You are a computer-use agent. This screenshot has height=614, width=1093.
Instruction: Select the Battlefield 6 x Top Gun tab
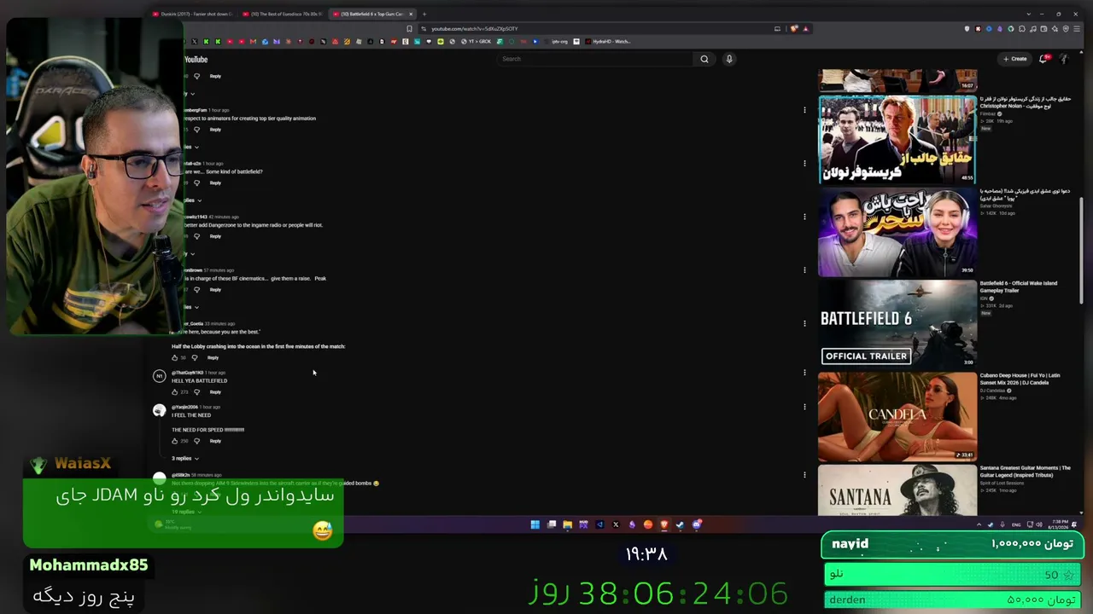(372, 14)
